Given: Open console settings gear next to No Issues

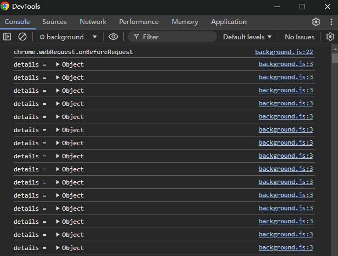Looking at the screenshot, I should click(x=330, y=37).
